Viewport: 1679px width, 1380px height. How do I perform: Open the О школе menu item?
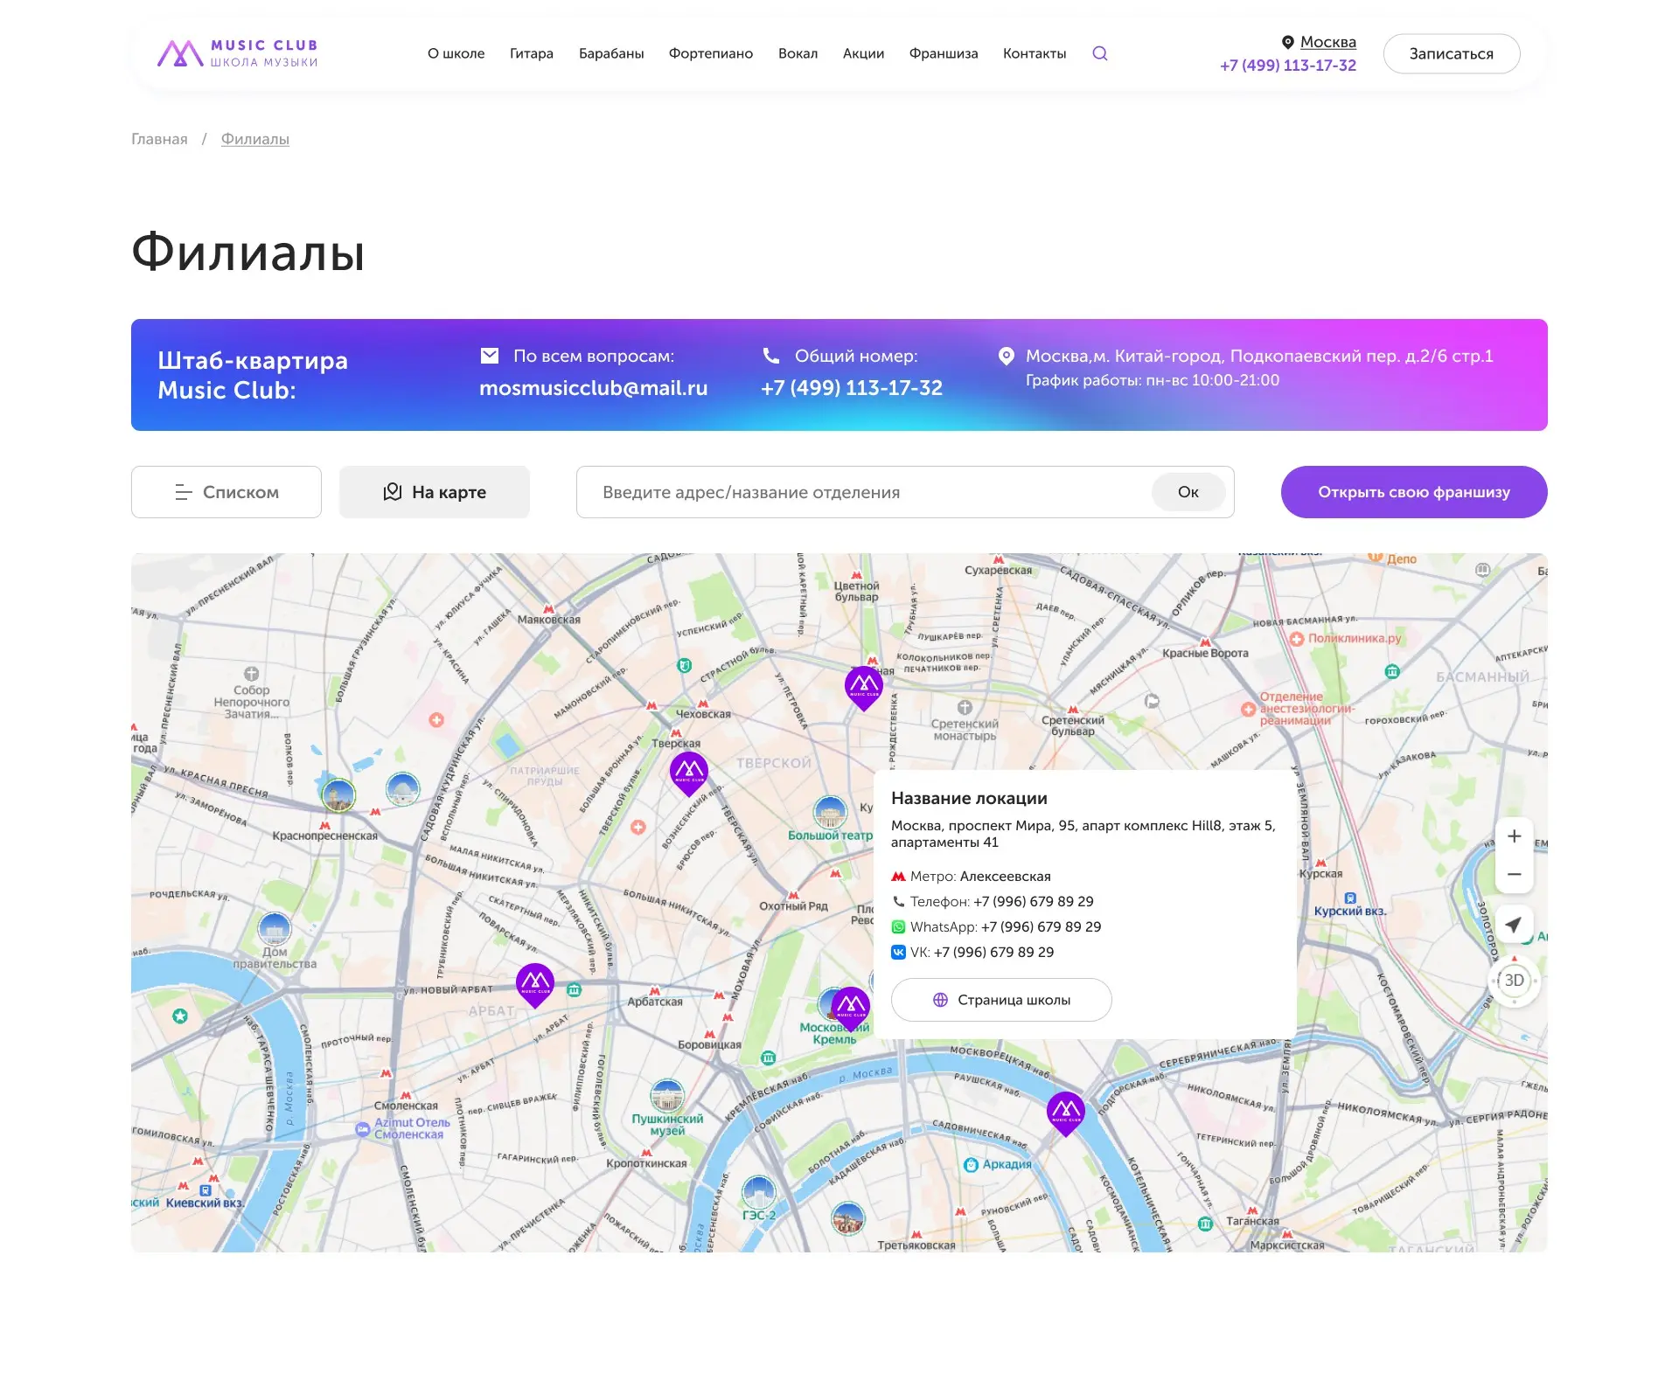coord(456,53)
